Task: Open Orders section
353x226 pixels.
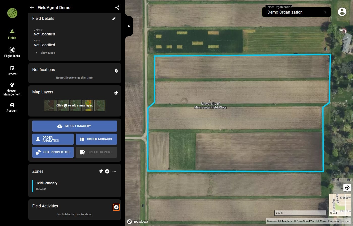Action: [x=12, y=71]
